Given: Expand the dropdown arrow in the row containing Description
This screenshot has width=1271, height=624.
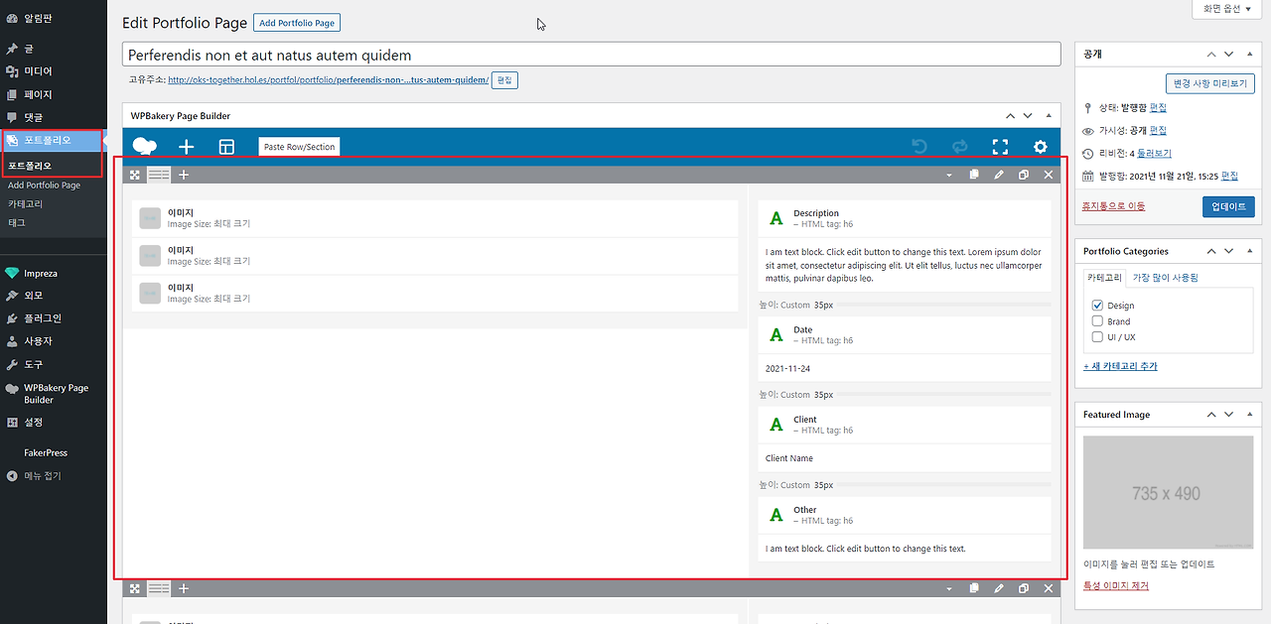Looking at the screenshot, I should (948, 176).
